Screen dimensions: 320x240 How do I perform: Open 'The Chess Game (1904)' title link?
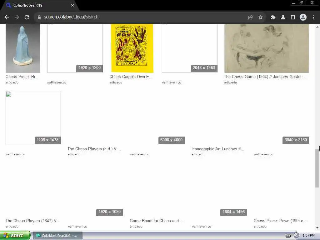coord(266,77)
